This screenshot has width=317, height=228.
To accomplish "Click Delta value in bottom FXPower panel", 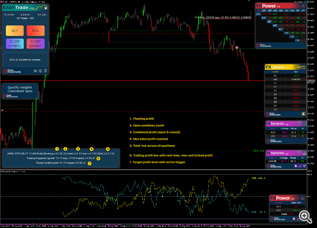I will 291,214.
